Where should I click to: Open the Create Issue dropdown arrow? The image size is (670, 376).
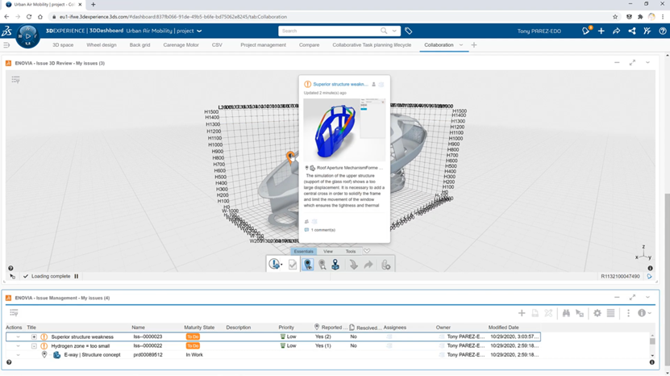pos(281,265)
